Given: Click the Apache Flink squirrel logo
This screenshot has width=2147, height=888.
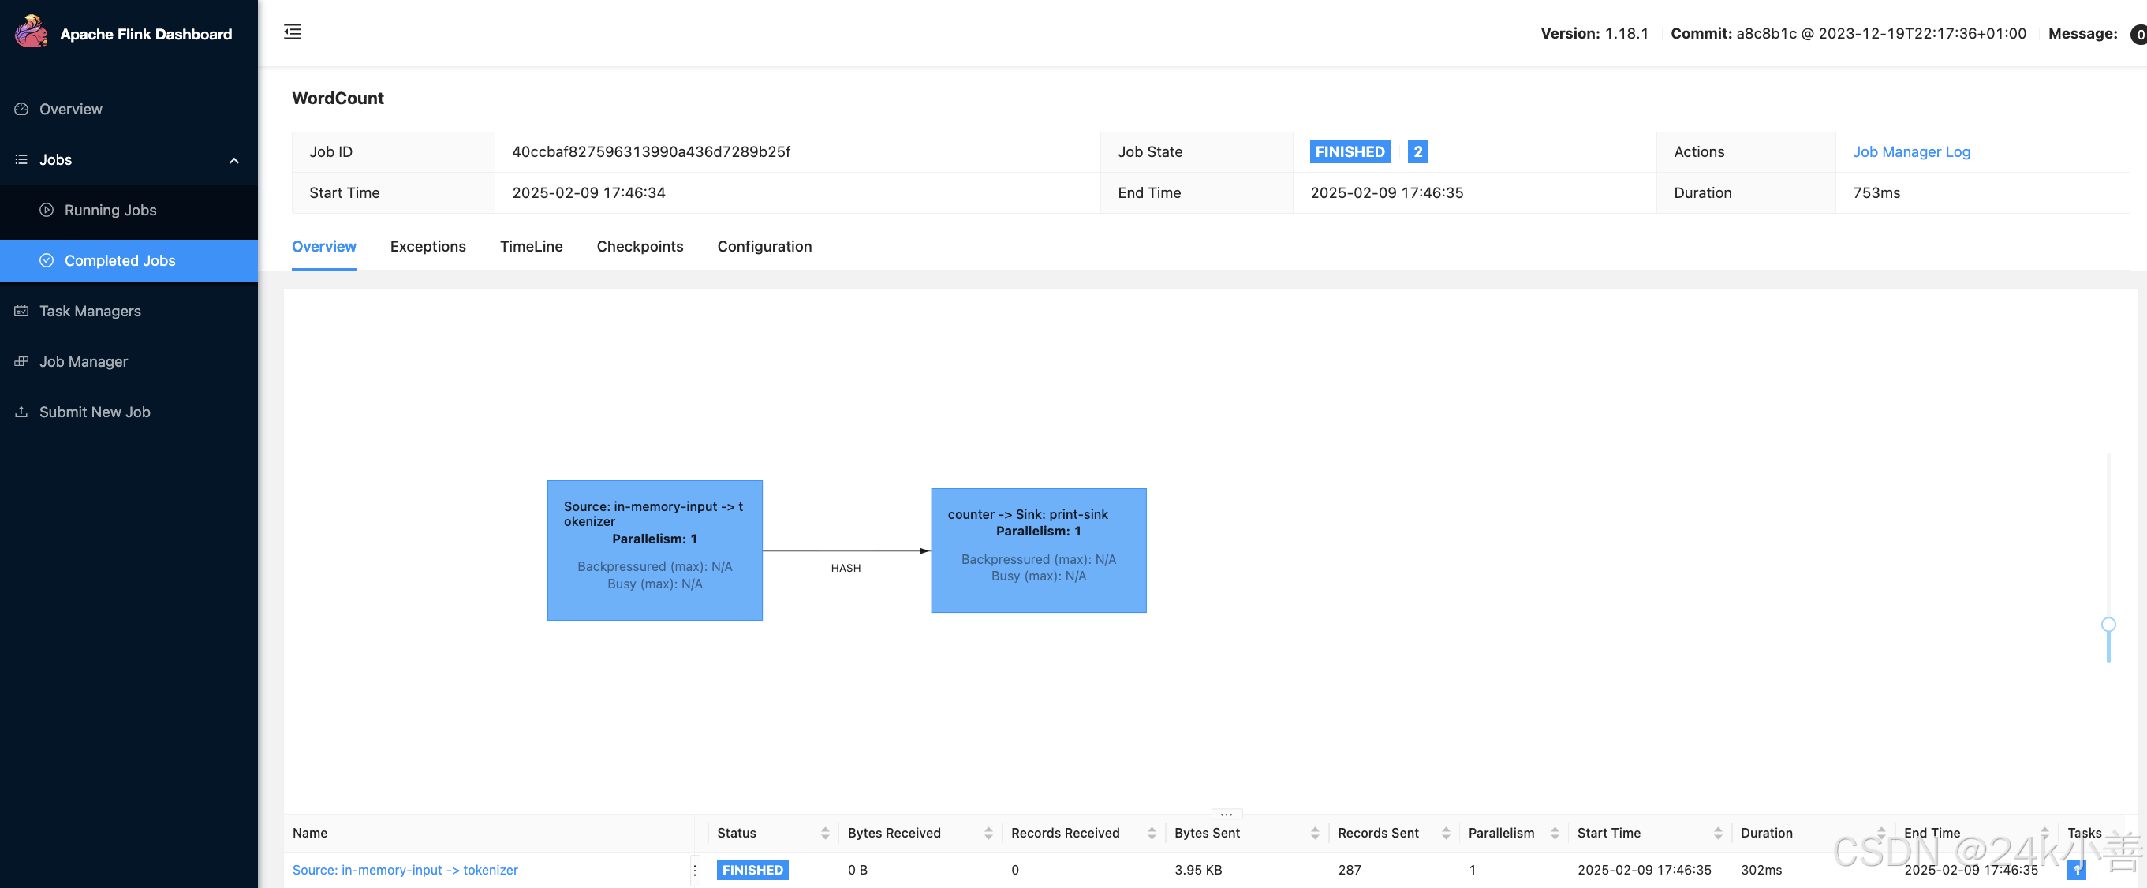Looking at the screenshot, I should pyautogui.click(x=31, y=32).
